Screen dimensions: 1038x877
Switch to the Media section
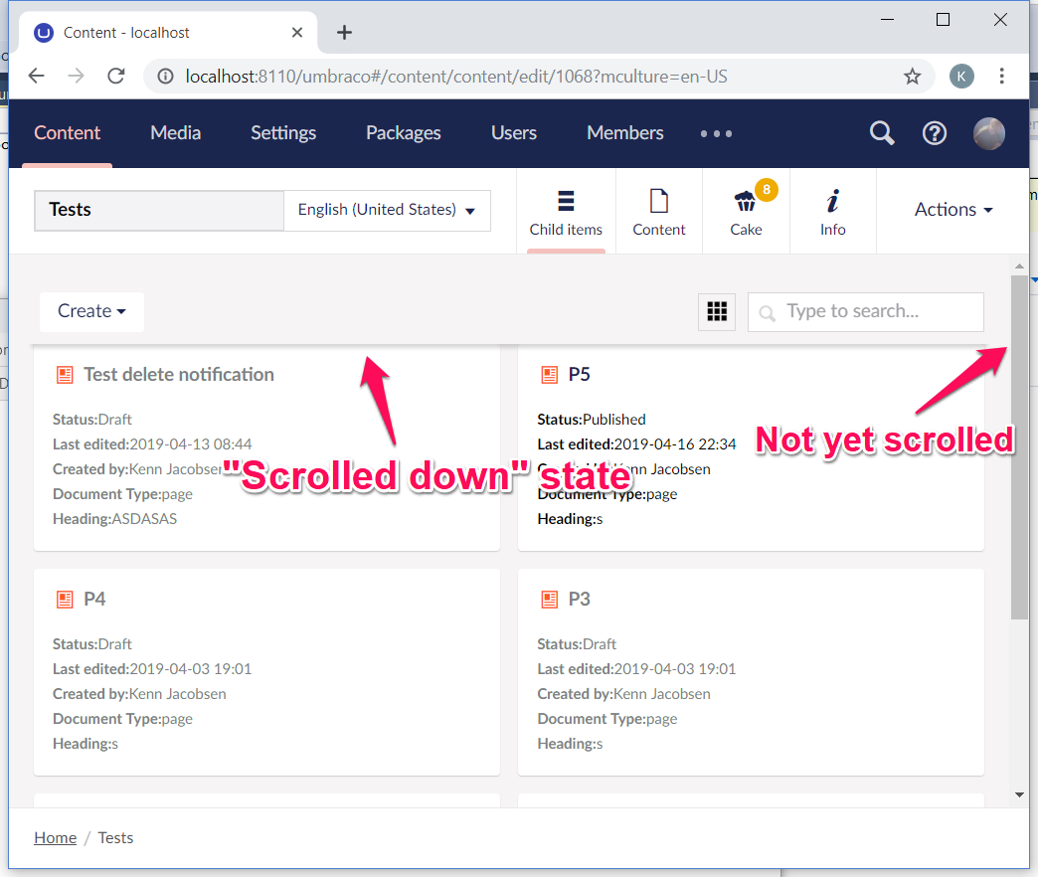click(x=175, y=132)
